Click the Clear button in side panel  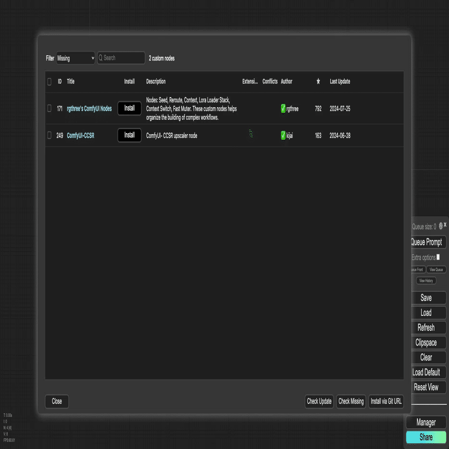(428, 357)
